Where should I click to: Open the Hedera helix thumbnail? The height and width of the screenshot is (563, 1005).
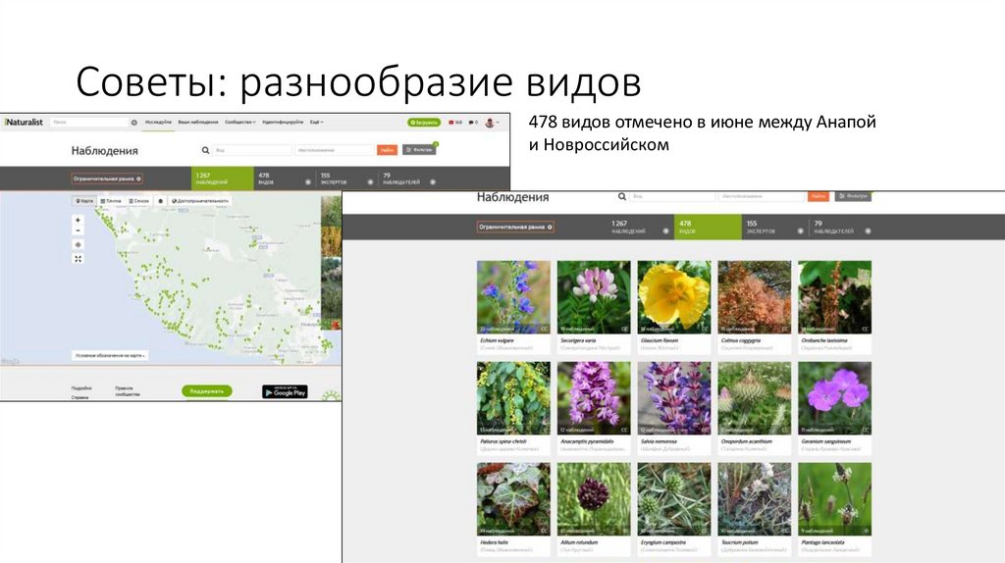click(x=513, y=499)
